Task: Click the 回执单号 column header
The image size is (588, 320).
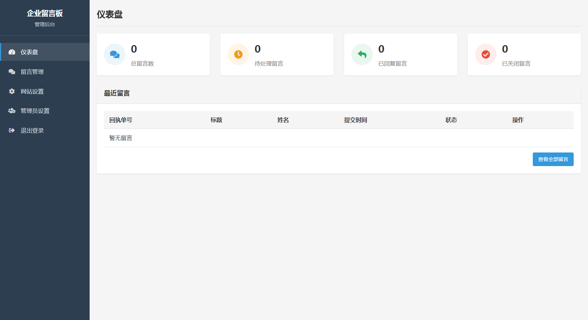Action: 121,120
